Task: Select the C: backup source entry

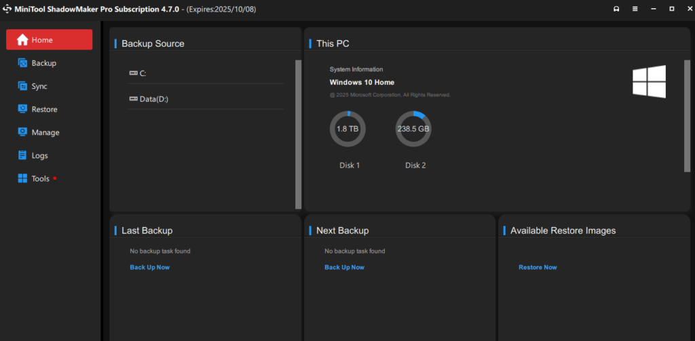Action: [205, 73]
